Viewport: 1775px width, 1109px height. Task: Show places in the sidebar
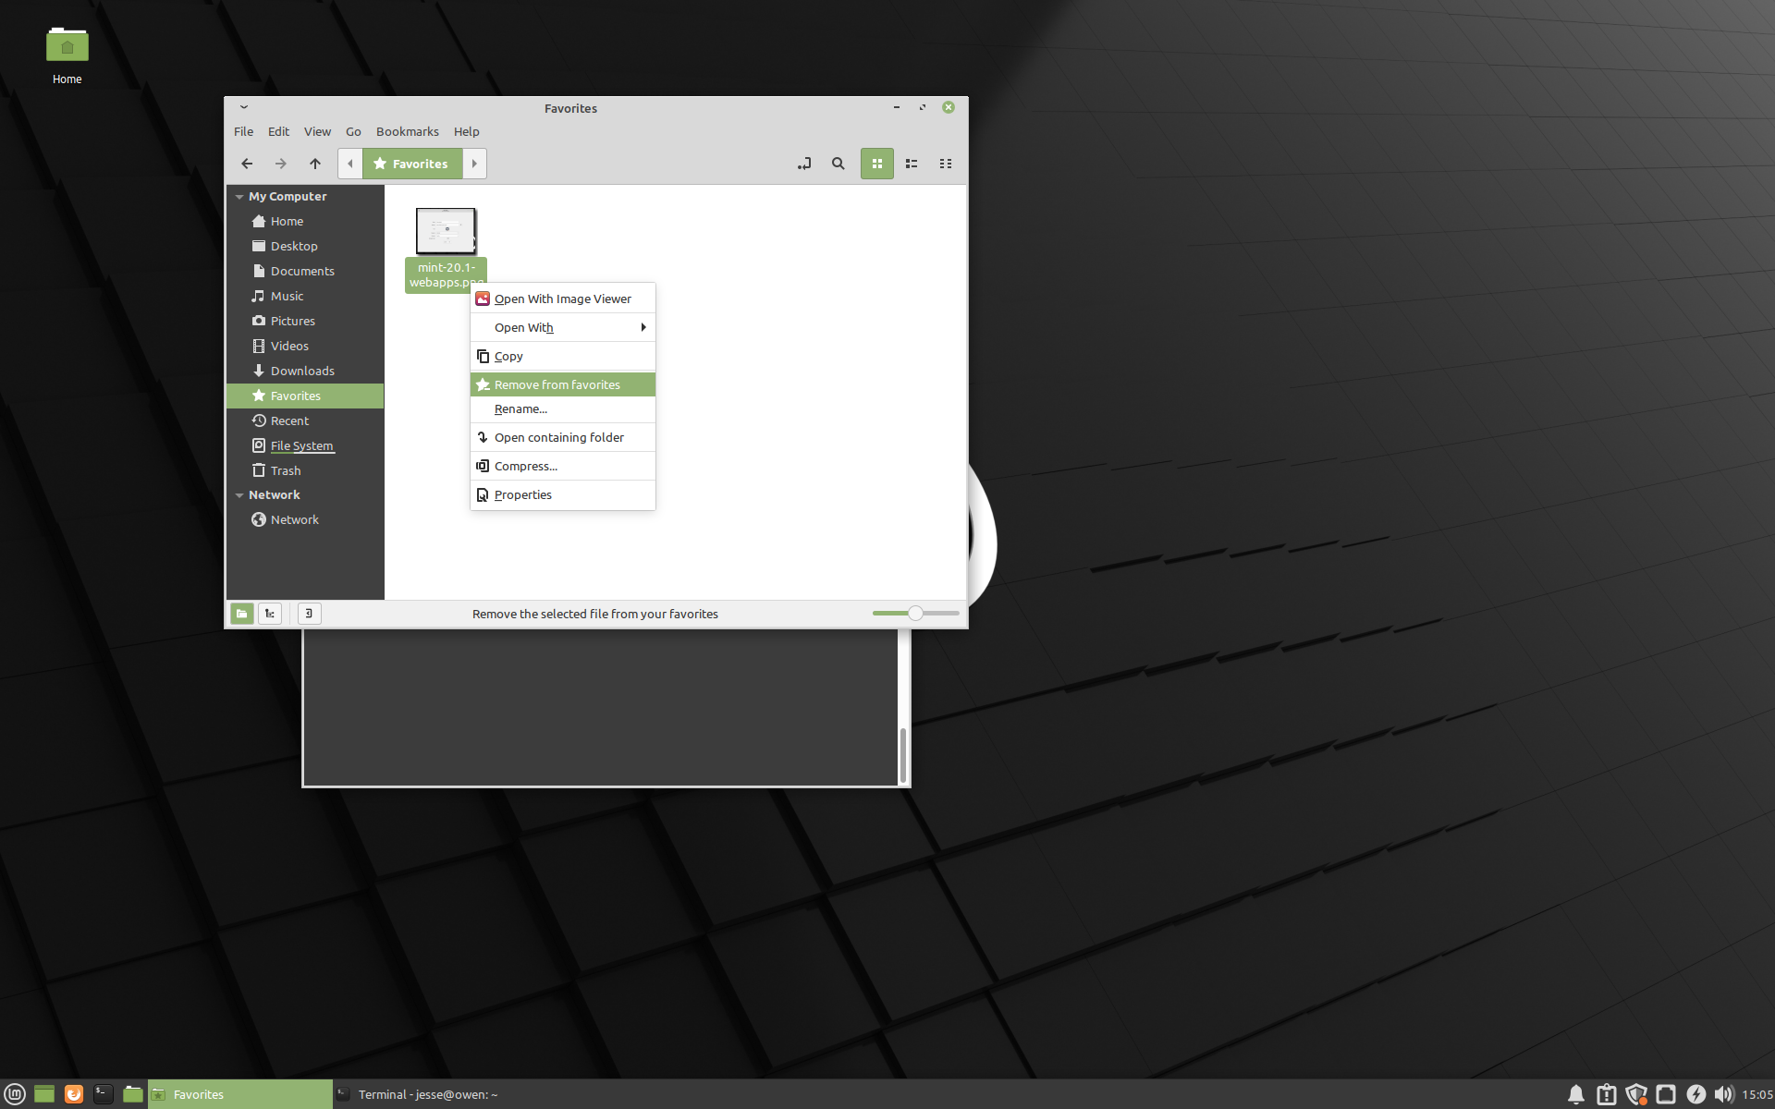click(x=242, y=614)
